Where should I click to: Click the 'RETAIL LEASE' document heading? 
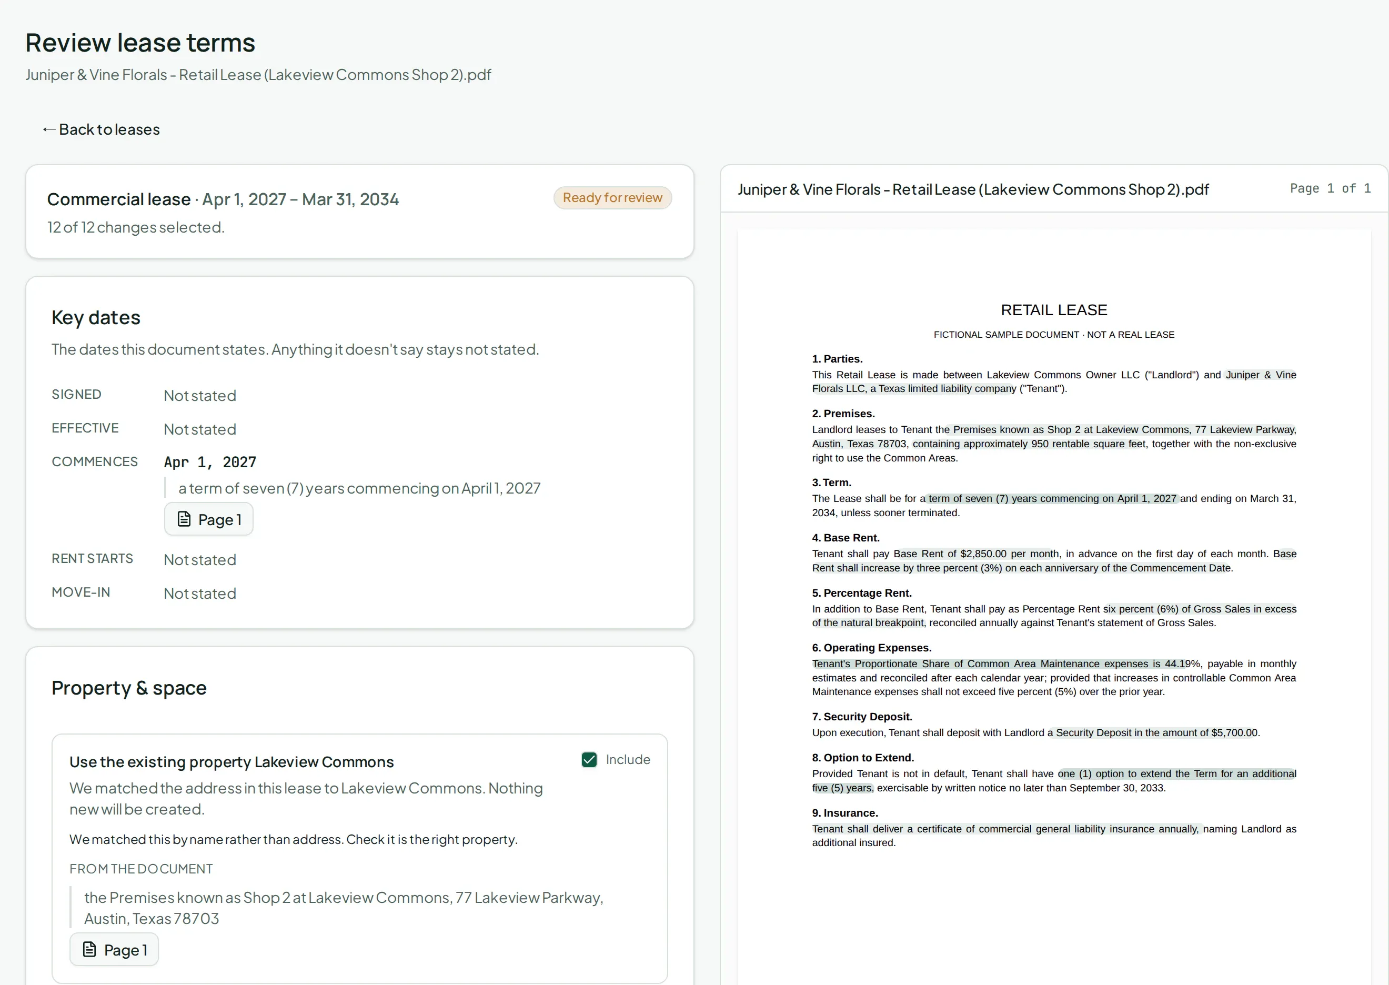pyautogui.click(x=1053, y=310)
